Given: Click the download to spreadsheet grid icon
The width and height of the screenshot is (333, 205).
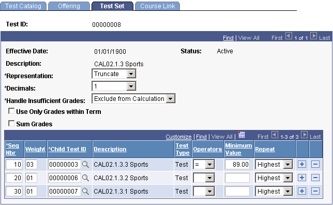Looking at the screenshot, I should pyautogui.click(x=241, y=135).
